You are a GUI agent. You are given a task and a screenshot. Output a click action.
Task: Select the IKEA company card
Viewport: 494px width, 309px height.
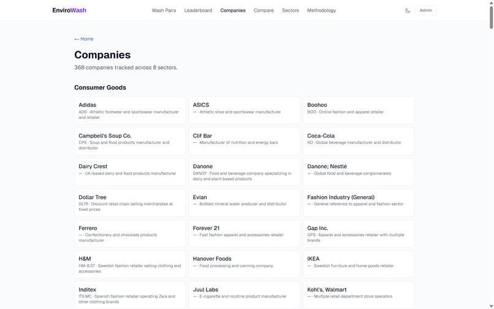[x=359, y=264]
